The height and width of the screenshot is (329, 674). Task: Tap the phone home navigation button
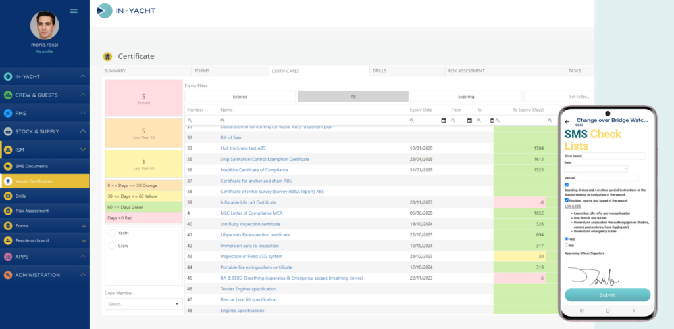pos(608,310)
